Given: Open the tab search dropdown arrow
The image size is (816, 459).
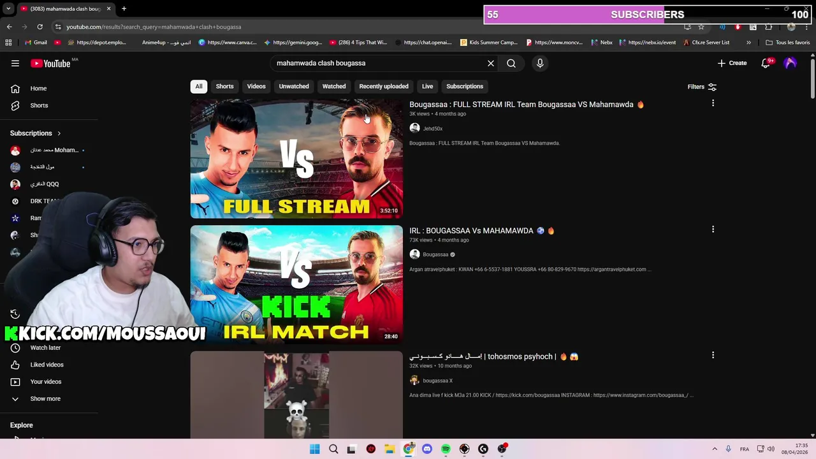Looking at the screenshot, I should click(x=8, y=9).
